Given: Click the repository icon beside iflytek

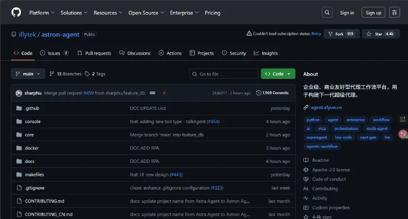Looking at the screenshot, I should [x=14, y=35].
